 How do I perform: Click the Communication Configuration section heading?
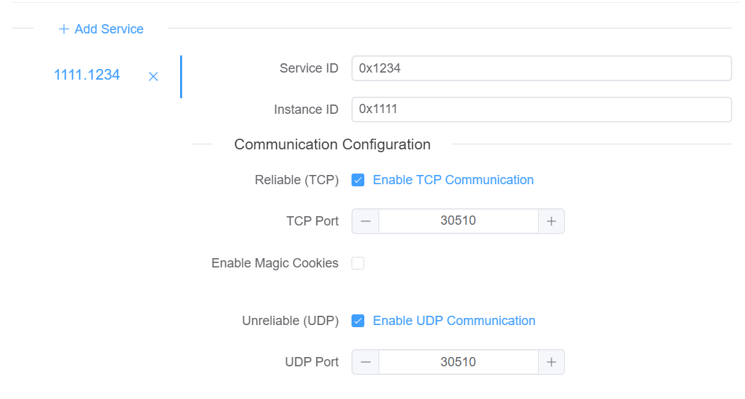pyautogui.click(x=332, y=144)
